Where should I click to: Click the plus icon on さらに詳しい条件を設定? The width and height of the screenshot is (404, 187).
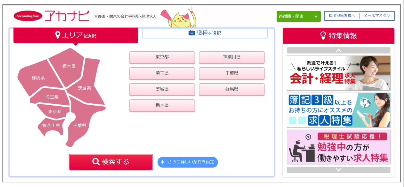pos(163,162)
